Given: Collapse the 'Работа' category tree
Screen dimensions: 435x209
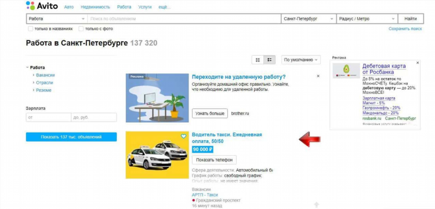Looking at the screenshot, I should (27, 68).
